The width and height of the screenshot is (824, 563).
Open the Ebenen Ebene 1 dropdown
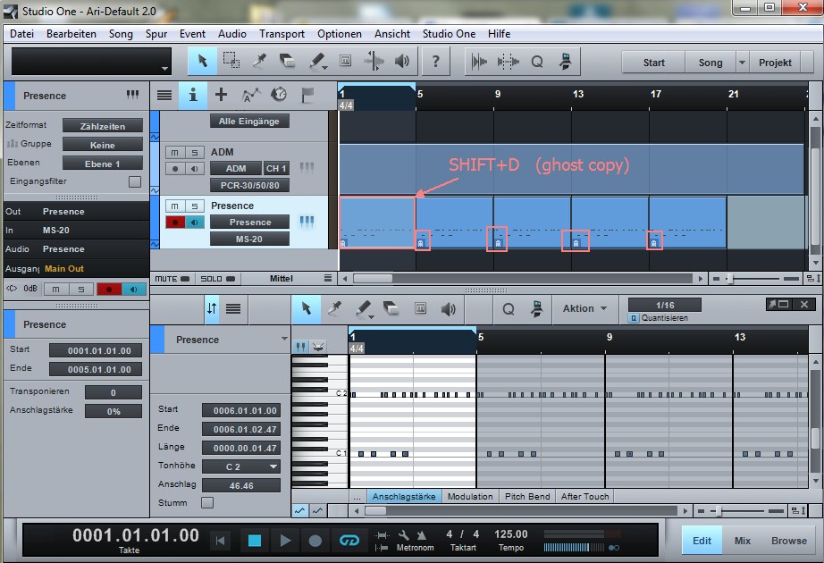[103, 164]
